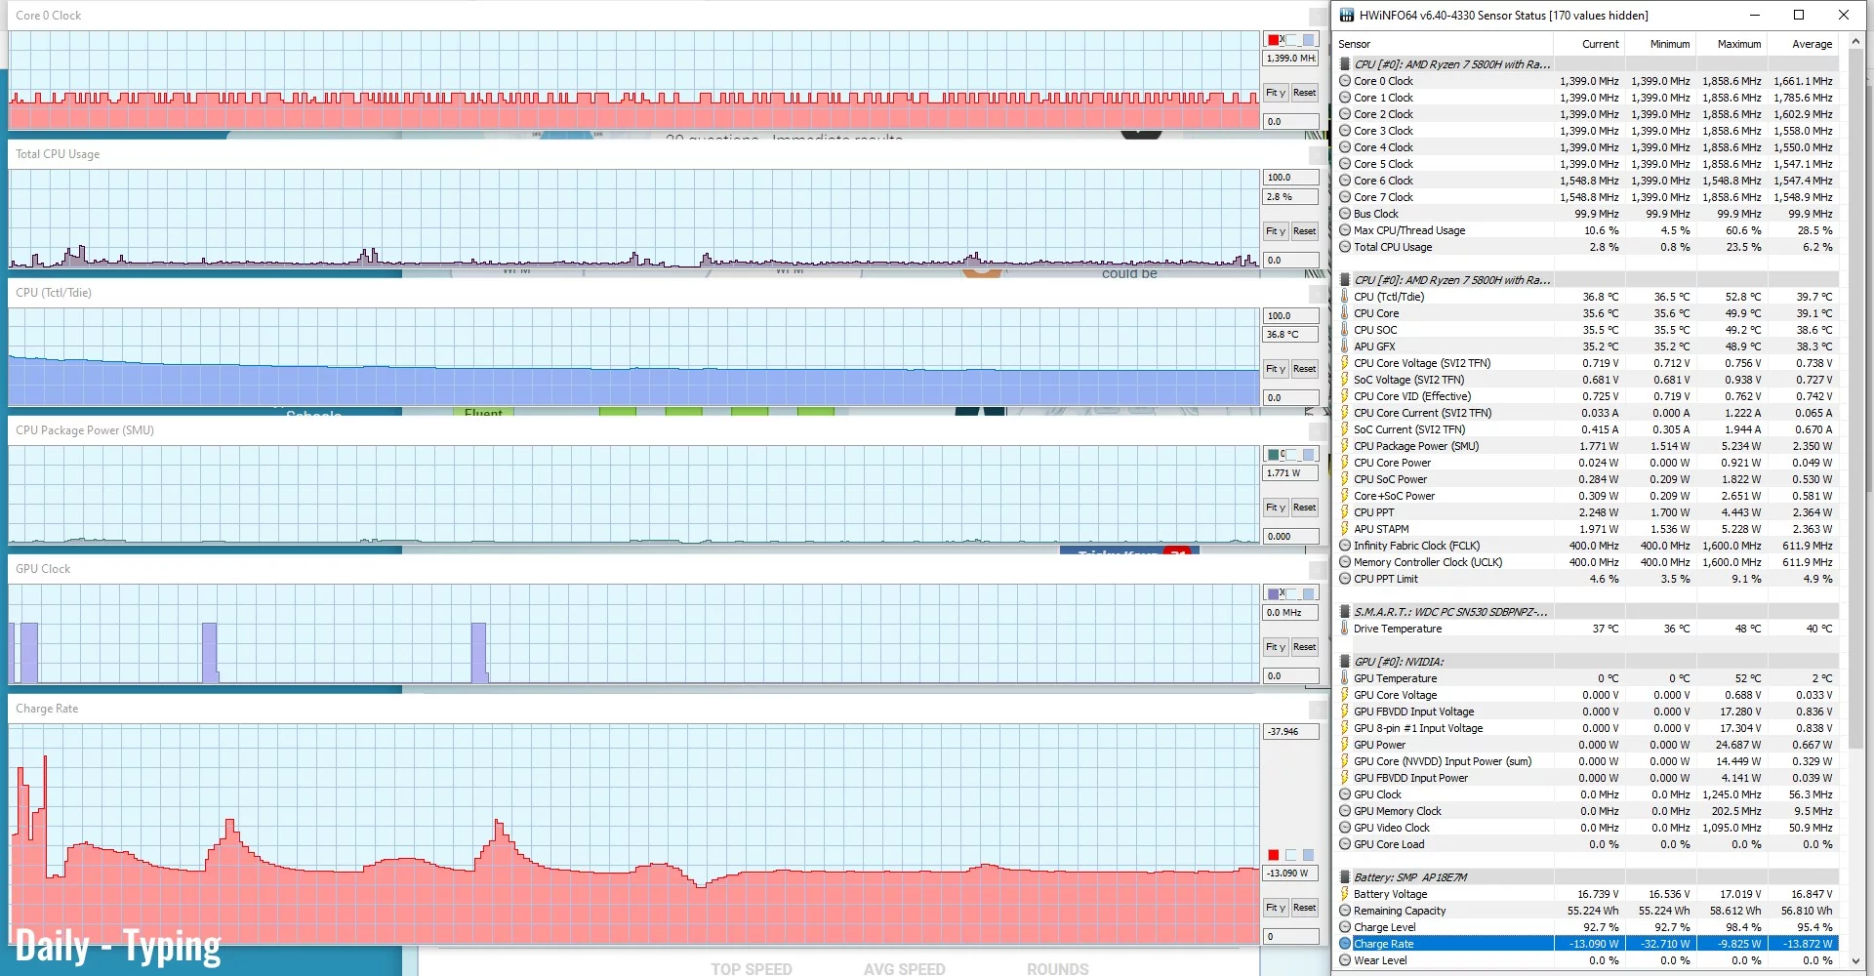Collapse the GPU [#0]: NVIDIA sensor group
1874x976 pixels.
pyautogui.click(x=1345, y=662)
